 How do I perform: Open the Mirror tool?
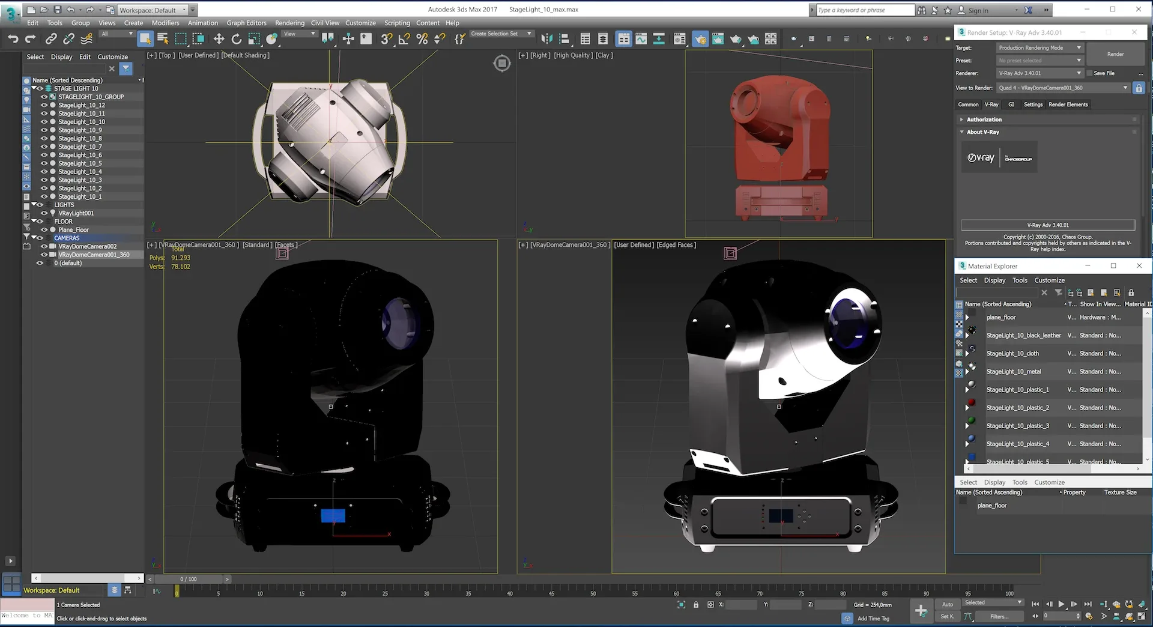[546, 39]
